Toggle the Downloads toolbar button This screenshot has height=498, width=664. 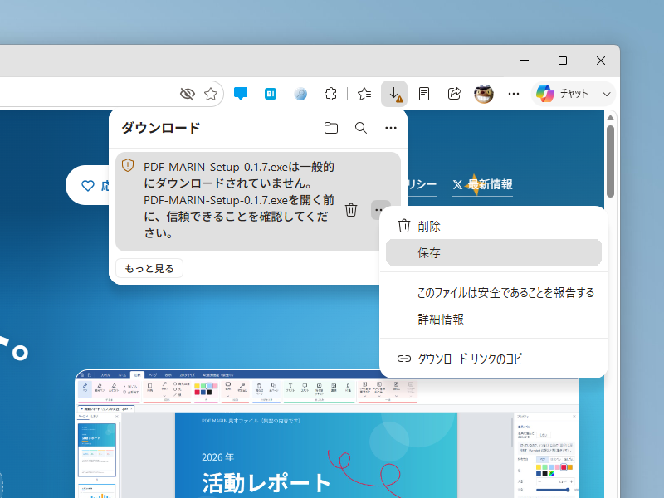click(x=394, y=94)
